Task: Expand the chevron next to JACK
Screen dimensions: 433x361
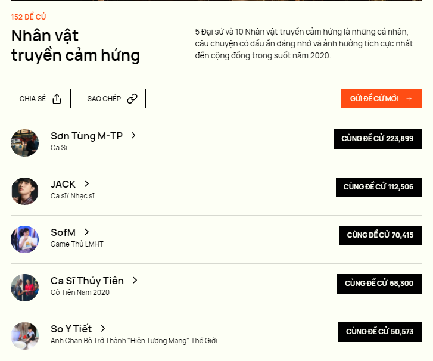Action: (86, 184)
